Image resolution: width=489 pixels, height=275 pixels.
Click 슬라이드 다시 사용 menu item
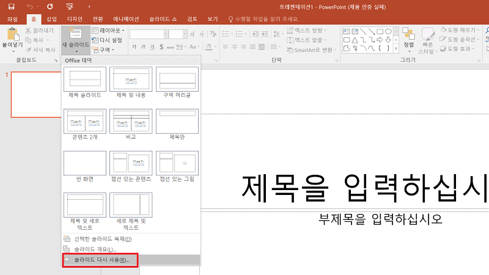coord(131,260)
